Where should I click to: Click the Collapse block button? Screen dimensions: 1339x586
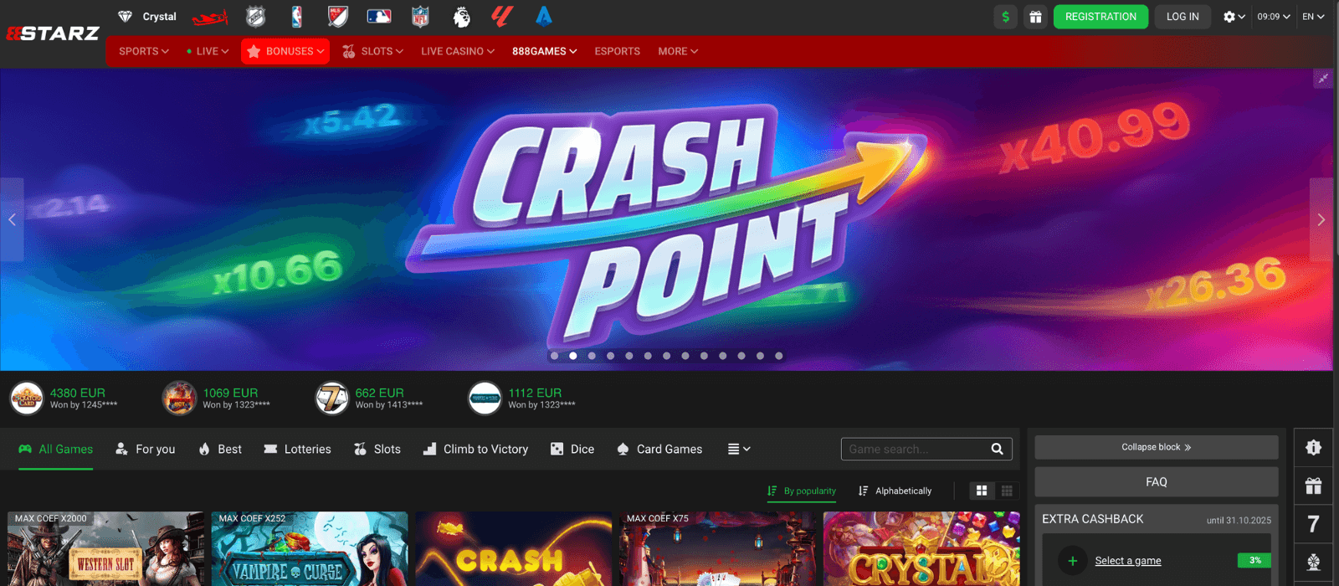click(x=1157, y=447)
